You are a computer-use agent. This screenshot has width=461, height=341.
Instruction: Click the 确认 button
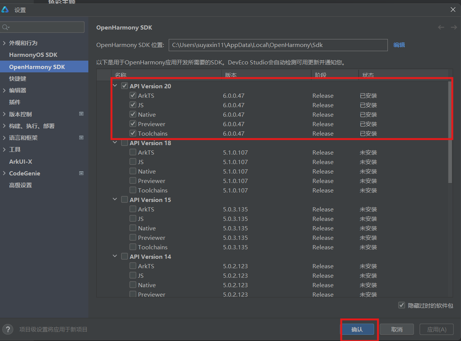(x=358, y=329)
